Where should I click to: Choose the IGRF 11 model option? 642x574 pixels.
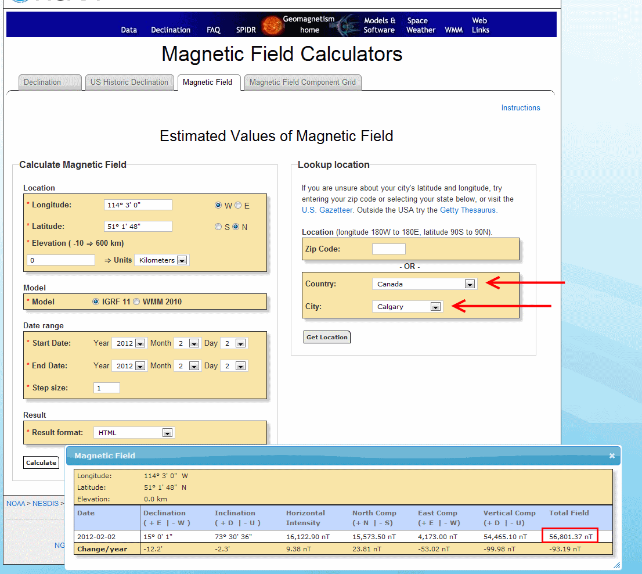[96, 302]
